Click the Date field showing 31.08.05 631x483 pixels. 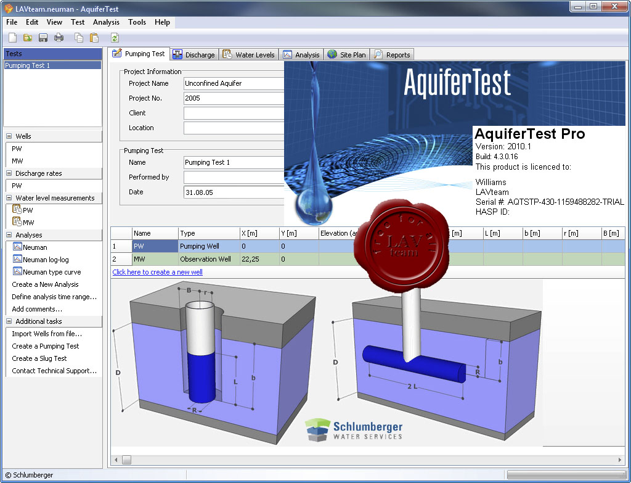tap(234, 192)
